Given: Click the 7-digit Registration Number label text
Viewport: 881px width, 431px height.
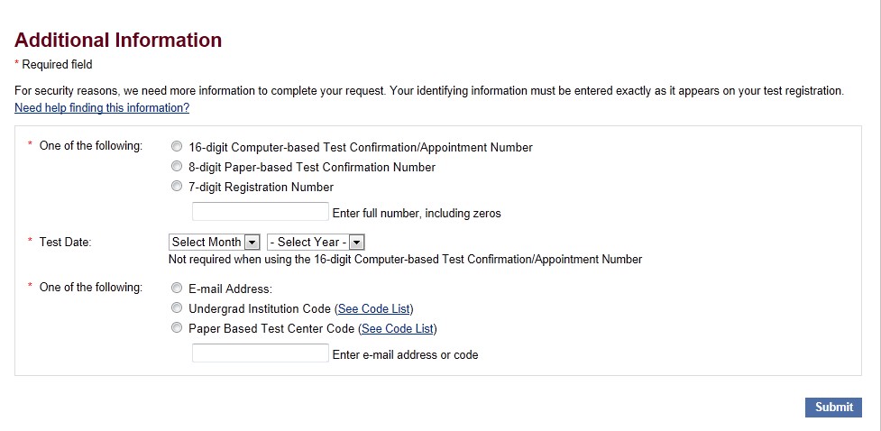Looking at the screenshot, I should click(x=262, y=187).
